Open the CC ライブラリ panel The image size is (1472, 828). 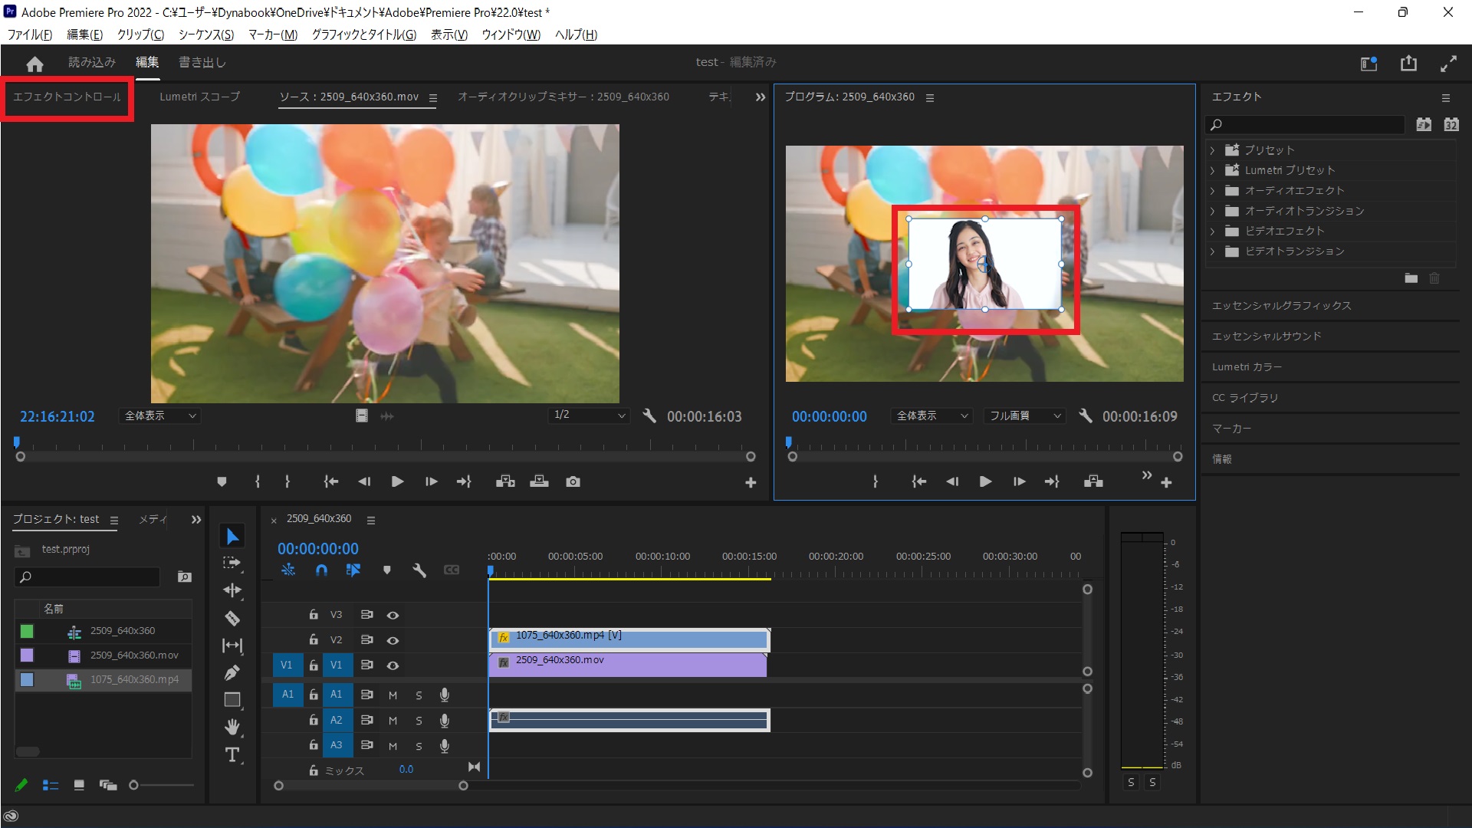[1245, 398]
